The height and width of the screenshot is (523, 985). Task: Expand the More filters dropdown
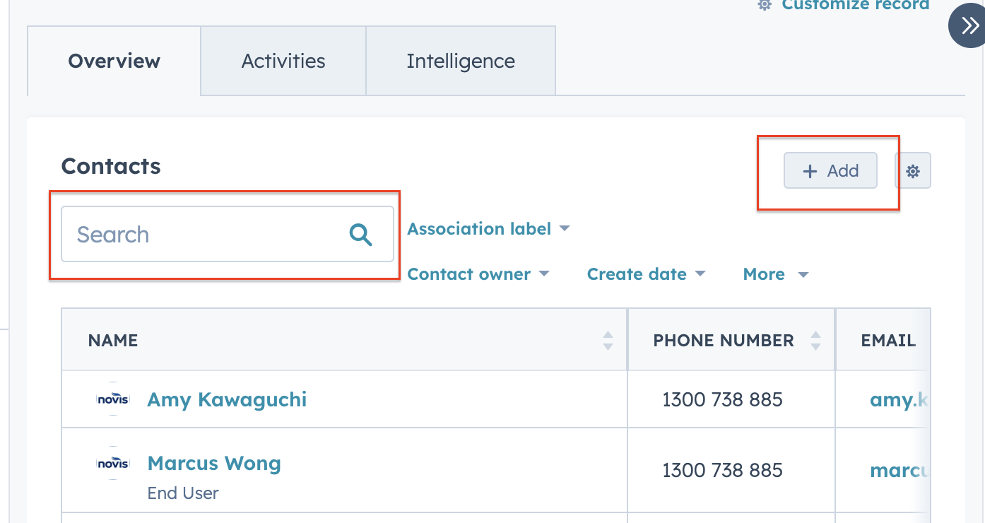[x=775, y=274]
